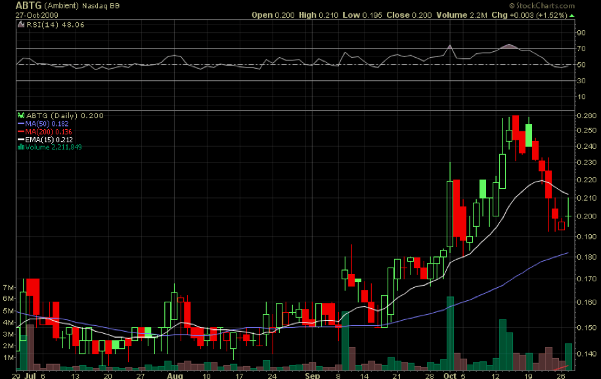This screenshot has height=379, width=601.
Task: Click the 0.180 price axis label
Action: coord(587,257)
